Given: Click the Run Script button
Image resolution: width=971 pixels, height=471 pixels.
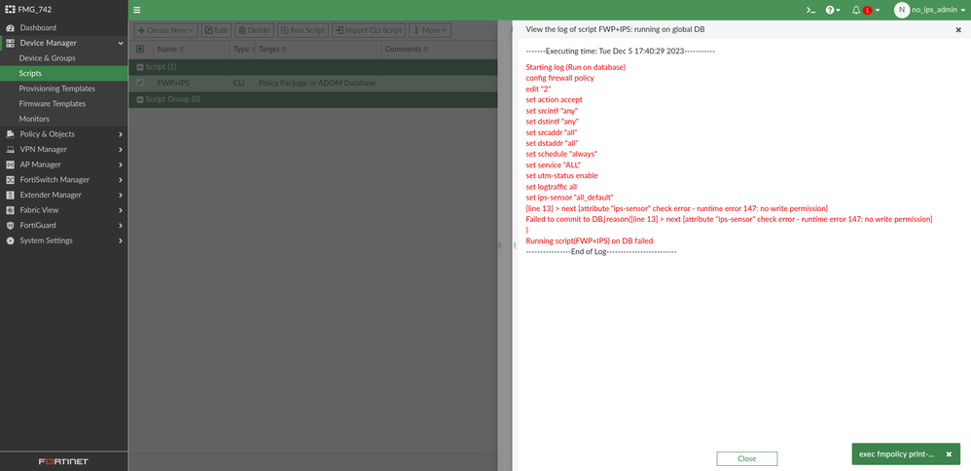Looking at the screenshot, I should tap(303, 30).
